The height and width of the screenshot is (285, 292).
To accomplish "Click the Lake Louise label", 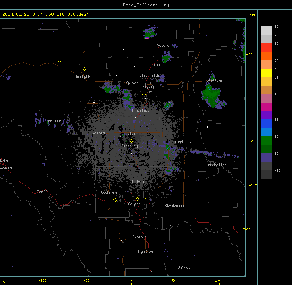I will click(x=6, y=164).
